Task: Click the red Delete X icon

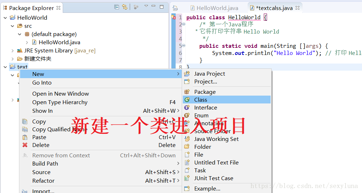Action: tap(25, 145)
